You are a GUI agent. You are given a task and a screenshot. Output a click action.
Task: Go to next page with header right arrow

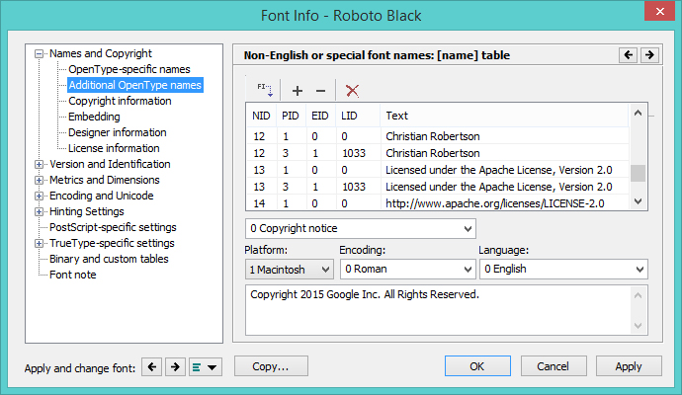pos(649,55)
